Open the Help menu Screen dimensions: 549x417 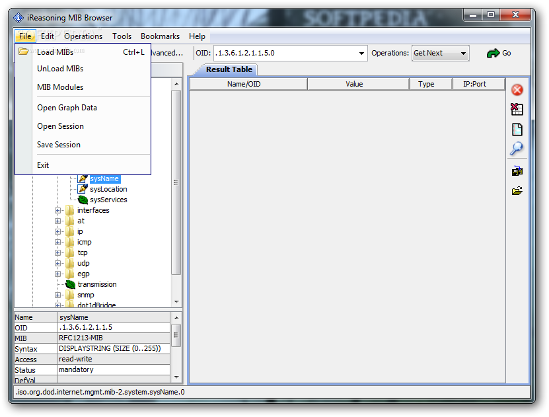pyautogui.click(x=197, y=36)
